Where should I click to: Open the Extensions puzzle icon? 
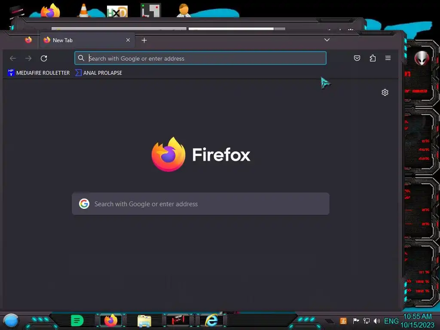pyautogui.click(x=373, y=58)
